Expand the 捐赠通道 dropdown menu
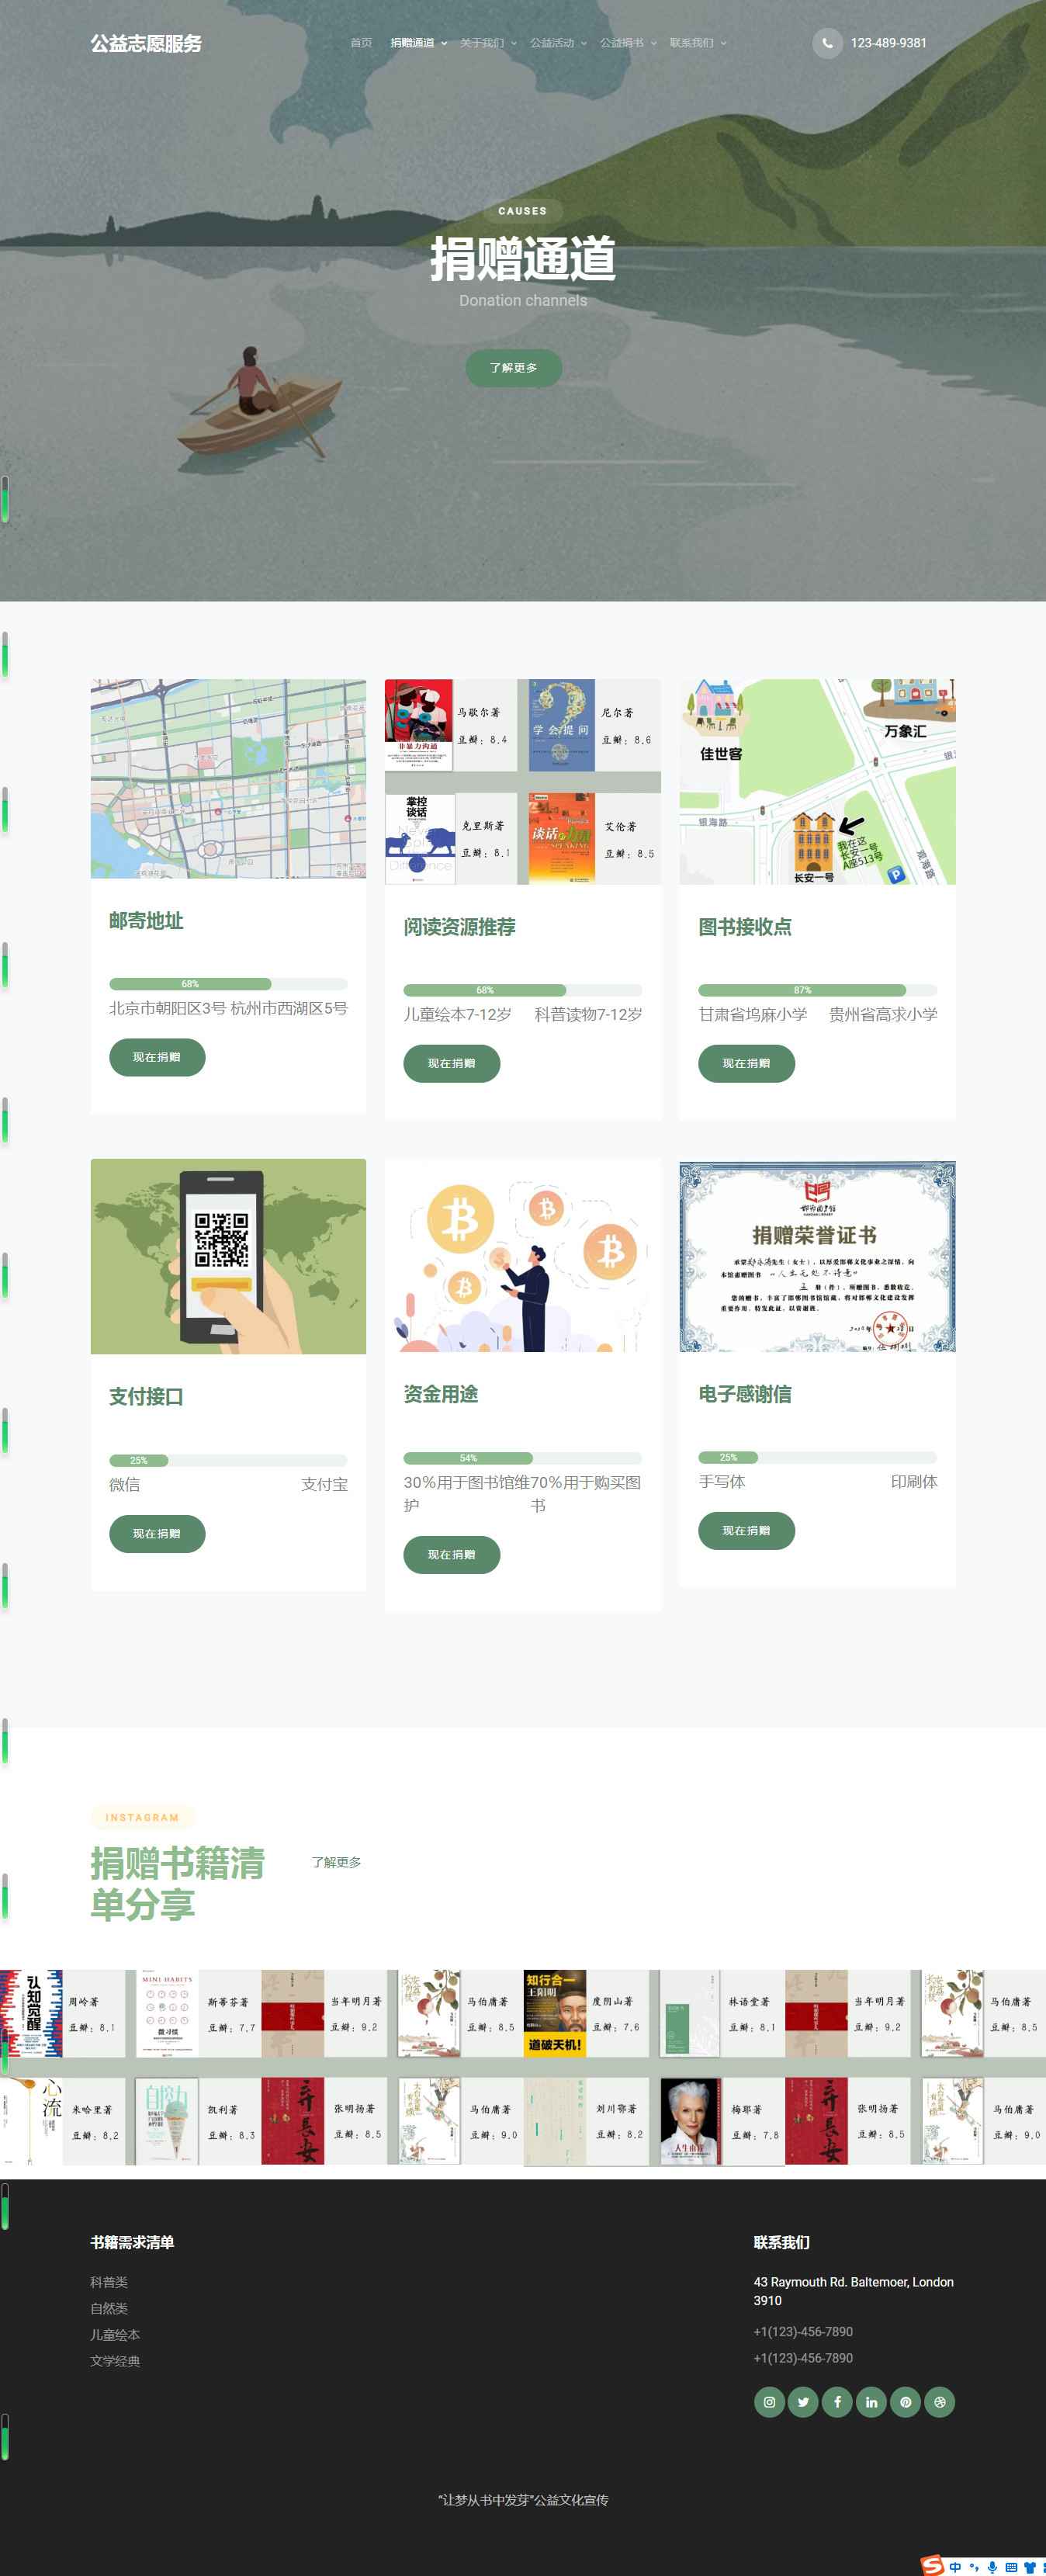Viewport: 1046px width, 2576px height. coord(418,43)
